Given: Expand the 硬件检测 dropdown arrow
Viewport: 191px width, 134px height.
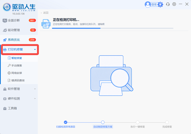Looking at the screenshot, I should pyautogui.click(x=35, y=99).
